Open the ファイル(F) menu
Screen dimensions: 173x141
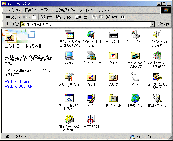coord(13,10)
